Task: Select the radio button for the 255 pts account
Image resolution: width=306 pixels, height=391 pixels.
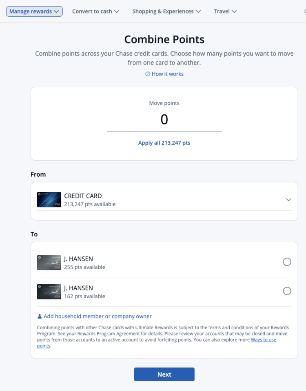Action: pos(287,262)
